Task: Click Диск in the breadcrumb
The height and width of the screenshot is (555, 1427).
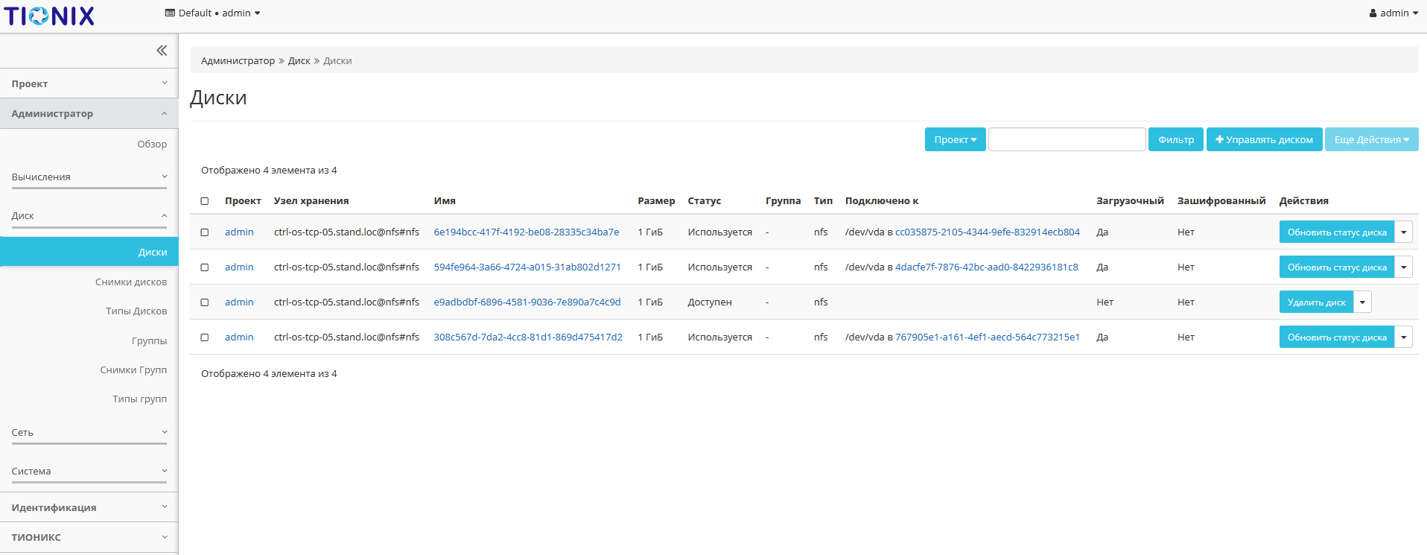Action: [299, 60]
